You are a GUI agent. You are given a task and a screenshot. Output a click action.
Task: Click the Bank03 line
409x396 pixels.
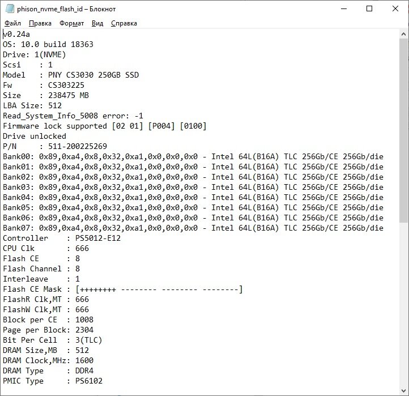click(193, 187)
